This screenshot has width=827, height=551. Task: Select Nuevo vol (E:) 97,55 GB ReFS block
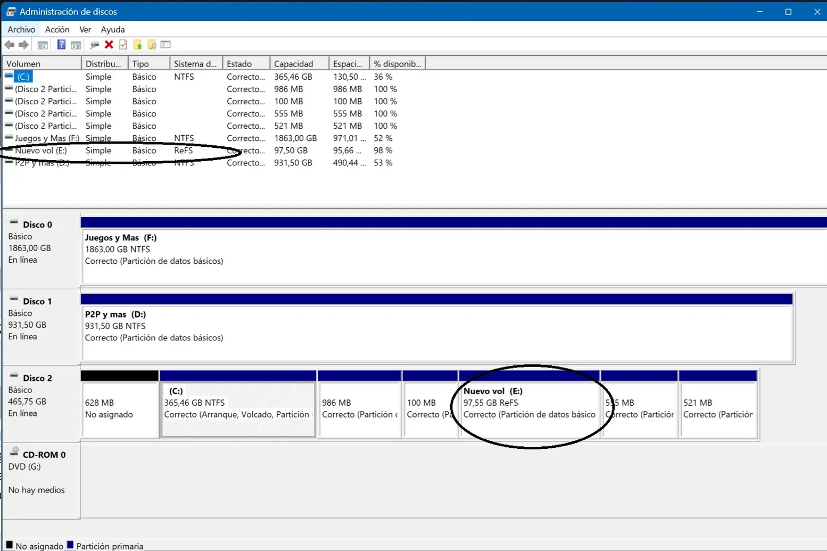(530, 404)
